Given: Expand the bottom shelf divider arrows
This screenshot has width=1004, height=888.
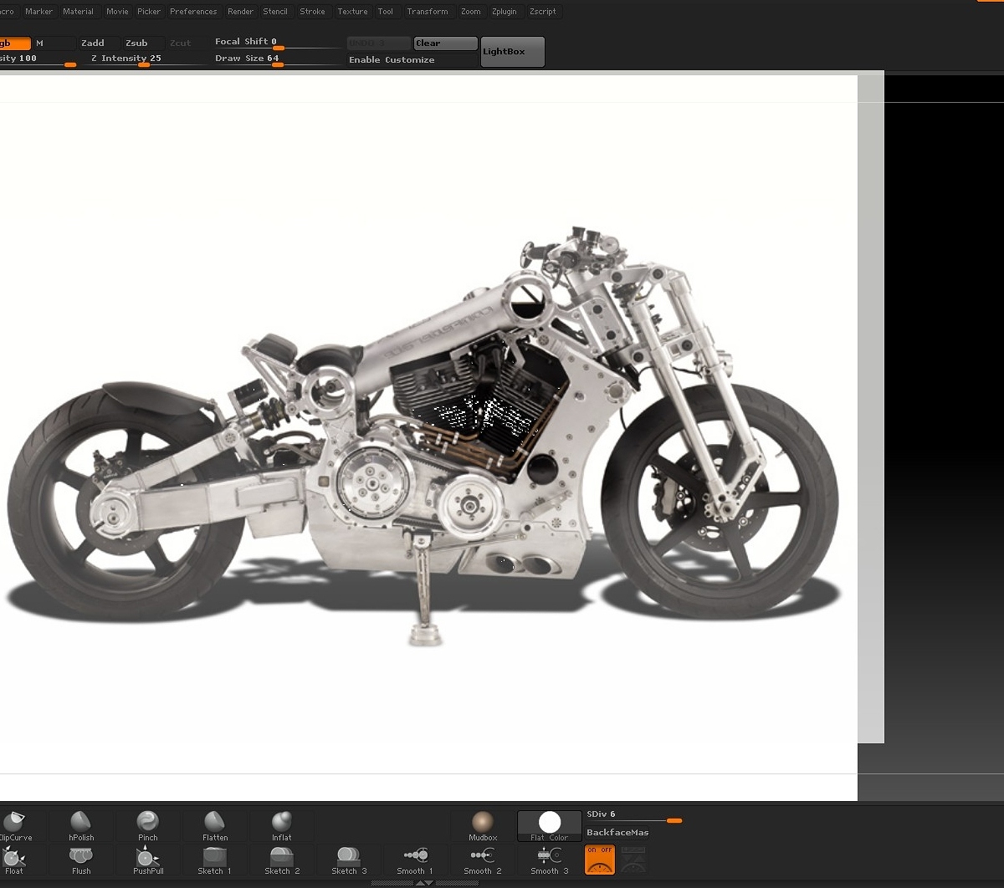Looking at the screenshot, I should [425, 883].
